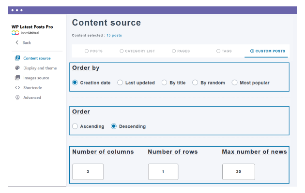This screenshot has height=193, width=305.
Task: Click the Advanced settings icon
Action: pos(17,97)
